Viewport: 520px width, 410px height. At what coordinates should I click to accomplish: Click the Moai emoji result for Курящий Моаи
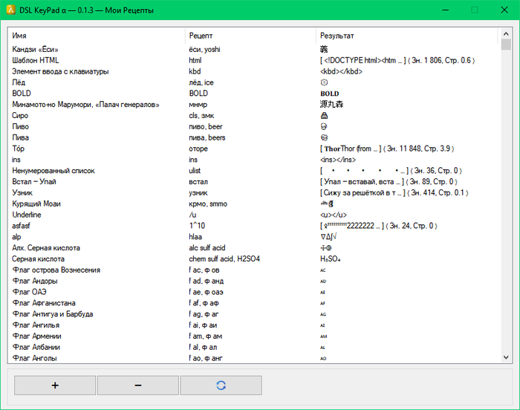(x=325, y=204)
